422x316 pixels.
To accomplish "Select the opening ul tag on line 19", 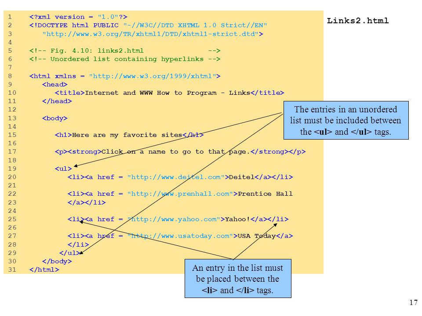I will tap(63, 169).
